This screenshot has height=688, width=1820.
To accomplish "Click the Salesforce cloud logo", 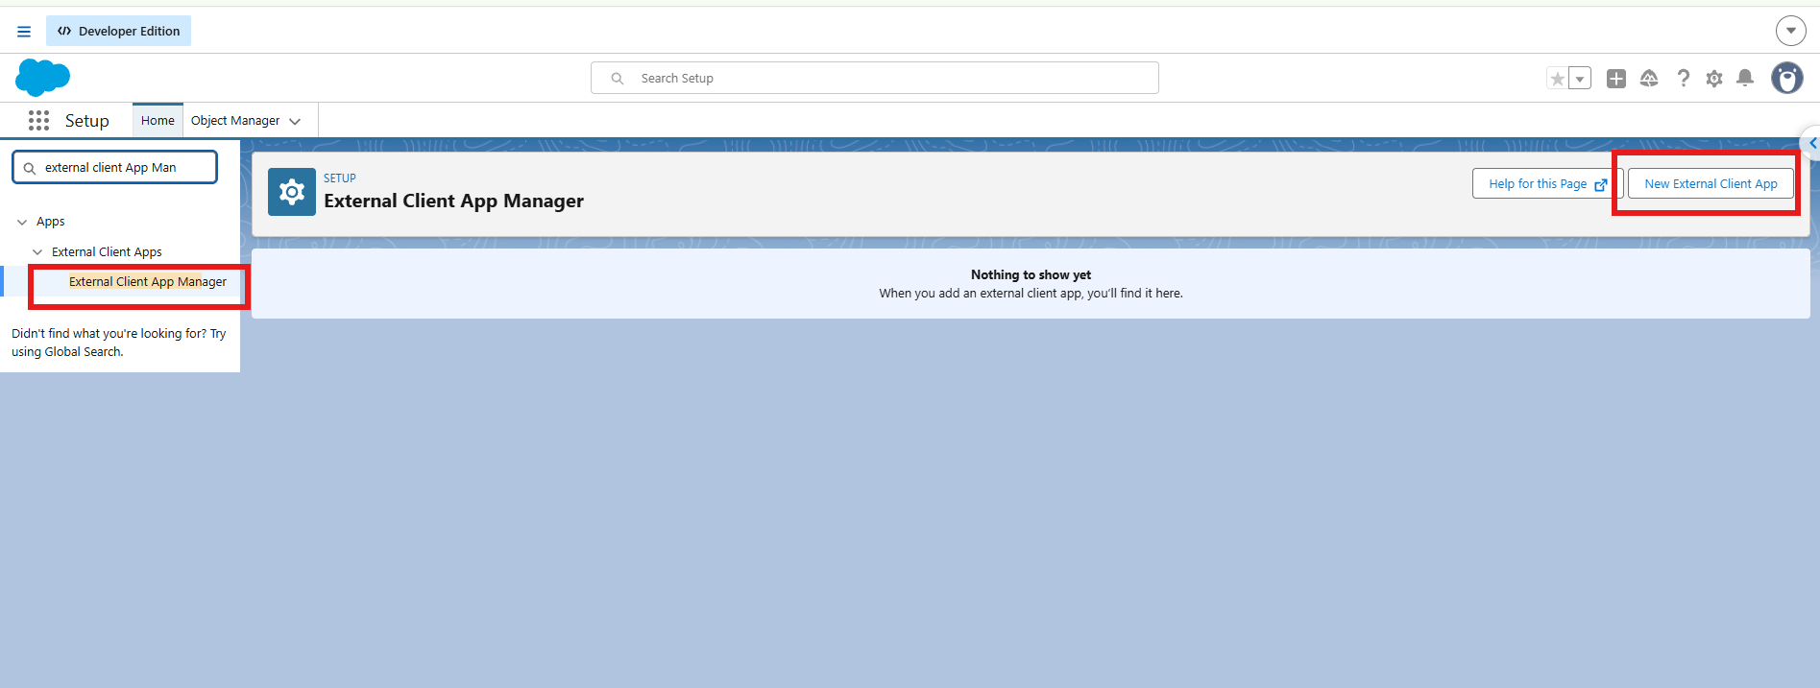I will (x=43, y=78).
